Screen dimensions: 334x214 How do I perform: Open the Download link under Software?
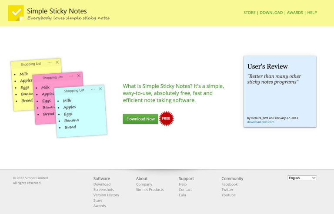[x=102, y=184]
